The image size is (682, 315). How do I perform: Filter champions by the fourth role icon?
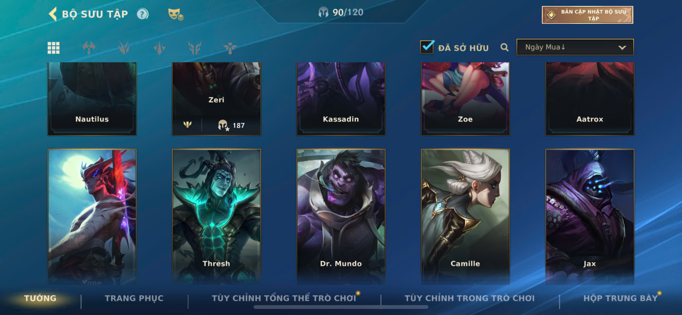pyautogui.click(x=195, y=48)
